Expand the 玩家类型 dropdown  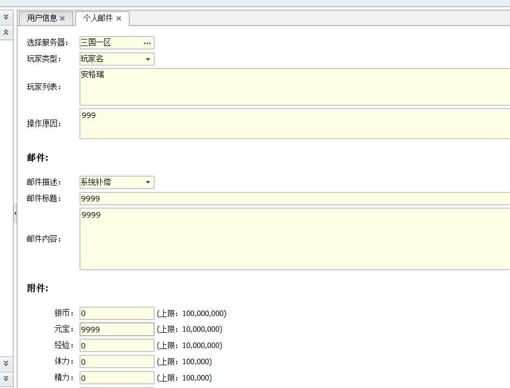[x=147, y=59]
